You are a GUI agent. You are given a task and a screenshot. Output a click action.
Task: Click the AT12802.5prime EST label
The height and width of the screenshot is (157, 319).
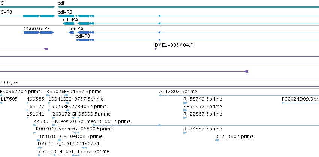pyautogui.click(x=178, y=92)
